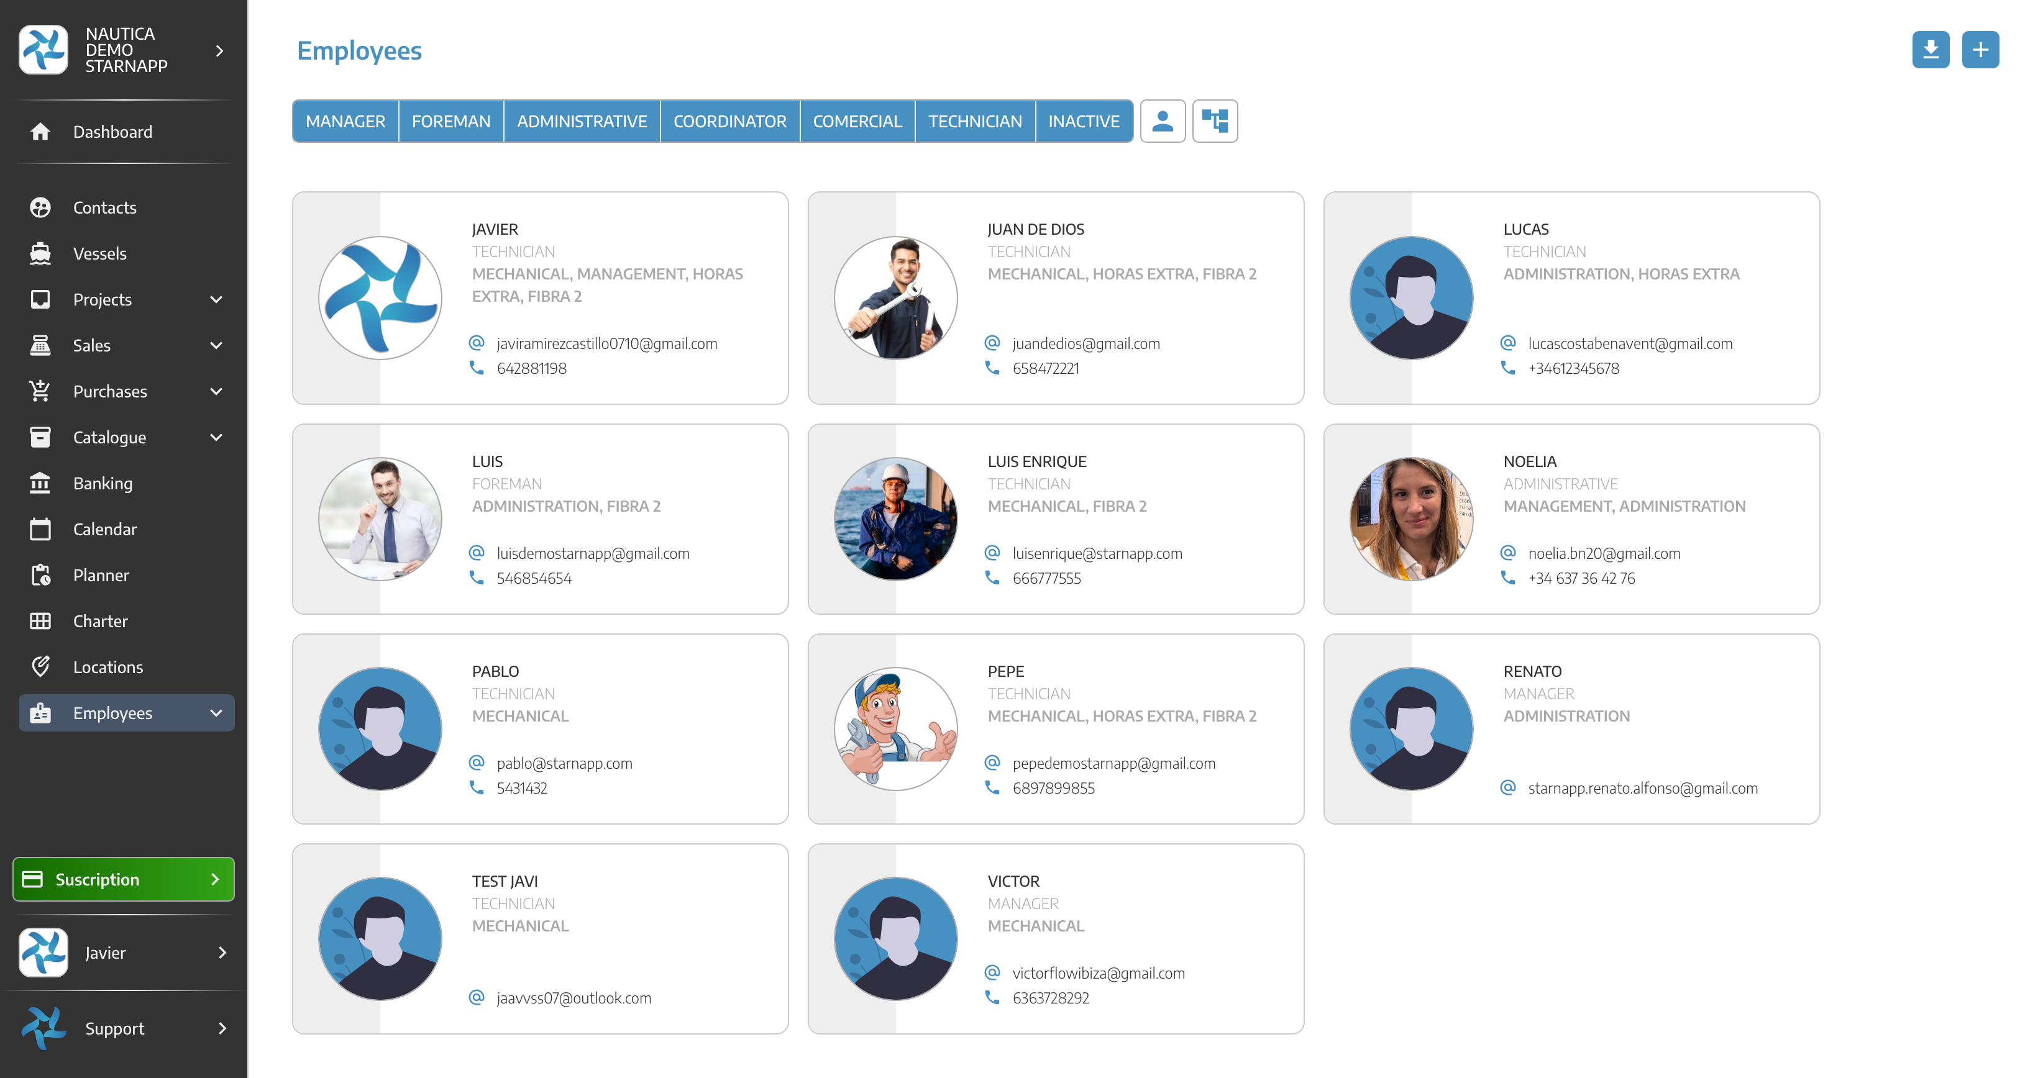Image resolution: width=2043 pixels, height=1078 pixels.
Task: Click email luisdemostarnapp@gmail.com
Action: [593, 553]
